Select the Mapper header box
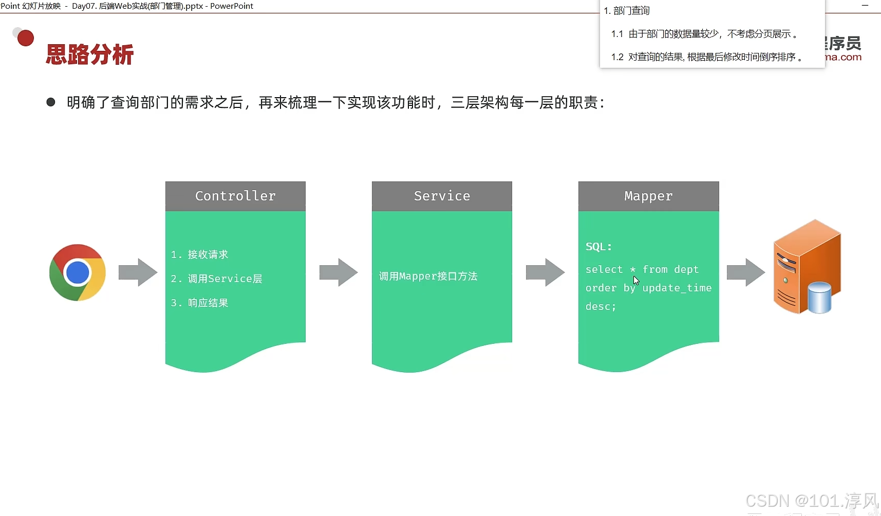Viewport: 881px width, 516px height. click(648, 196)
